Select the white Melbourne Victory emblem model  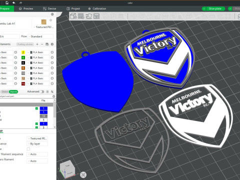coord(196,115)
